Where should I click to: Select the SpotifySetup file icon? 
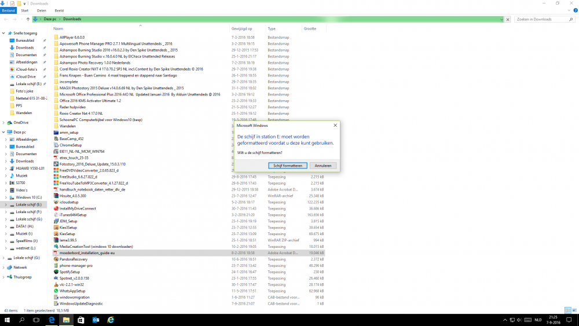56,272
